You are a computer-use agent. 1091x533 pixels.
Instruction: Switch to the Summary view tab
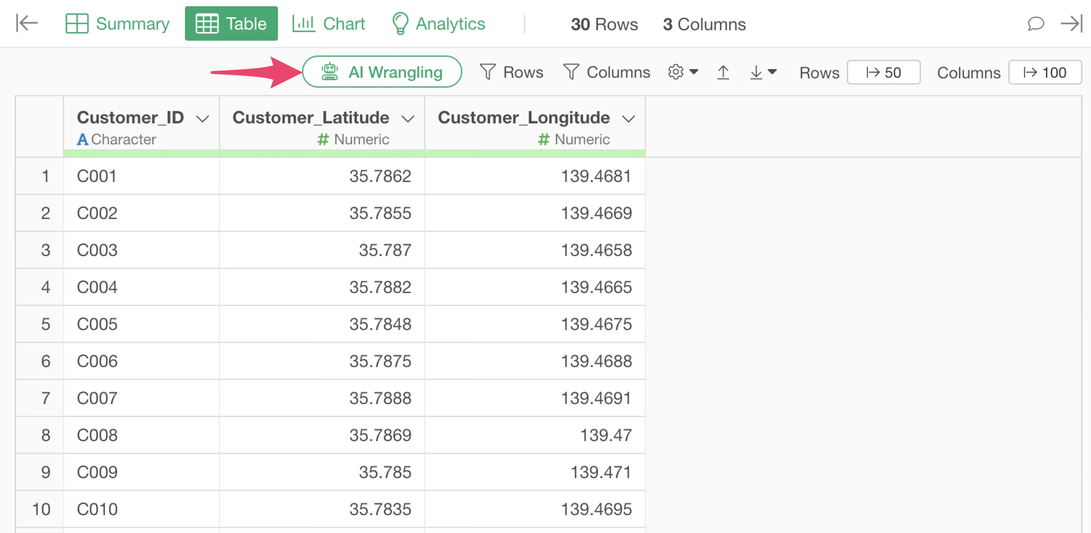[117, 23]
